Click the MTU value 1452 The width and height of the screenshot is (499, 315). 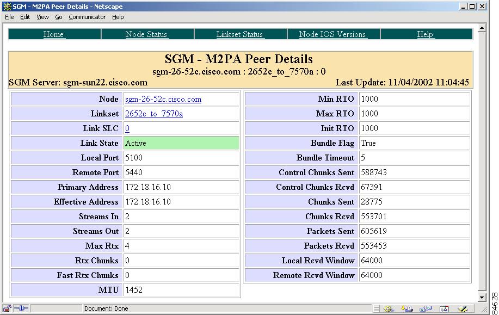[134, 290]
